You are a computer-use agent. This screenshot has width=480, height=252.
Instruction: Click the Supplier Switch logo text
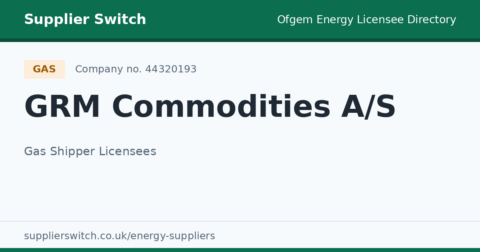point(85,20)
